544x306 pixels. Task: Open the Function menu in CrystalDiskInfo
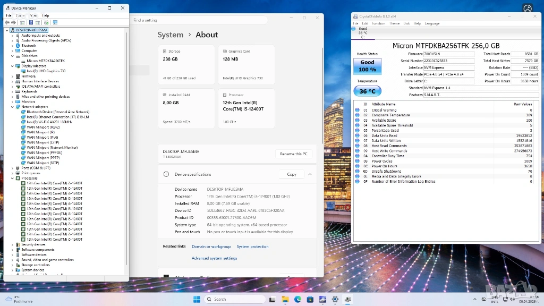378,23
